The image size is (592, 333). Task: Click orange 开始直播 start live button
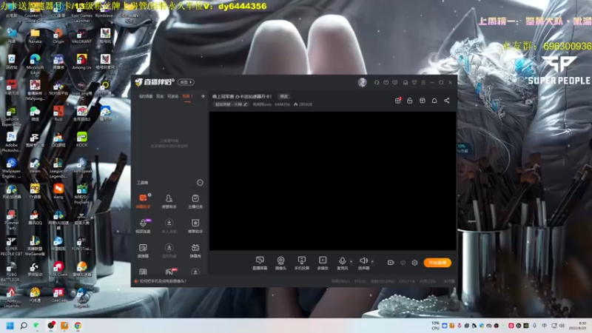click(x=437, y=263)
